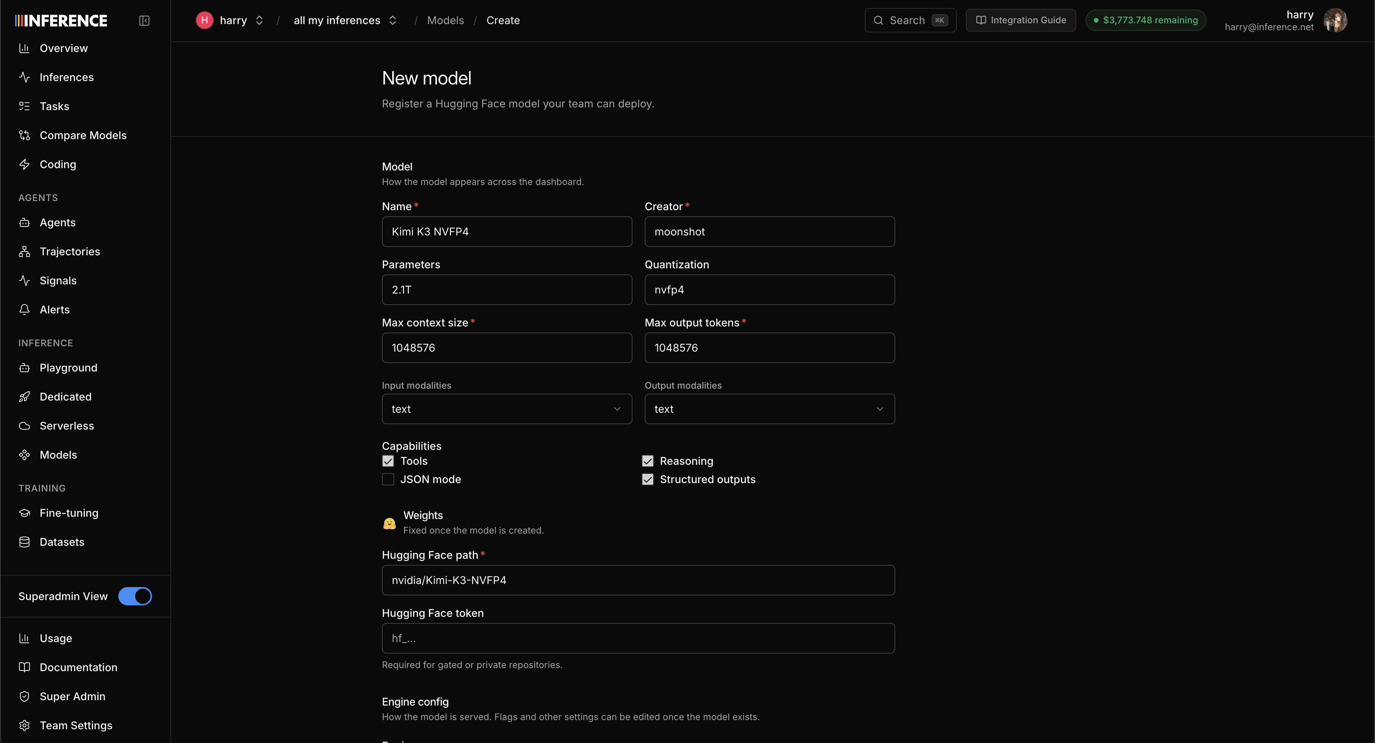Open the Search box
This screenshot has height=743, width=1375.
(x=910, y=20)
